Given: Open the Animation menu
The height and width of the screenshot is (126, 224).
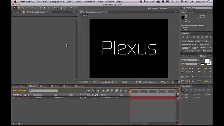Looking at the screenshot, I should tap(90, 2).
